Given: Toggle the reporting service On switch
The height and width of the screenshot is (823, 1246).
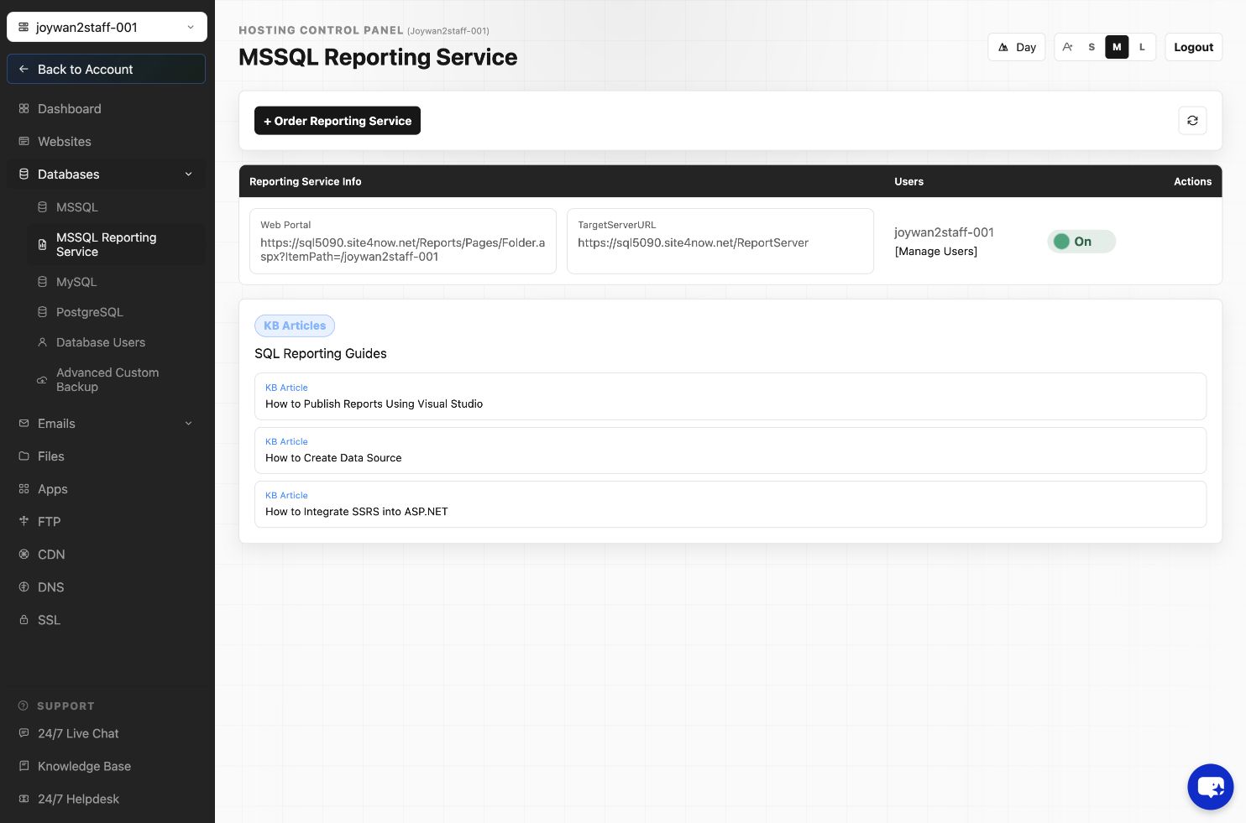Looking at the screenshot, I should (x=1081, y=242).
